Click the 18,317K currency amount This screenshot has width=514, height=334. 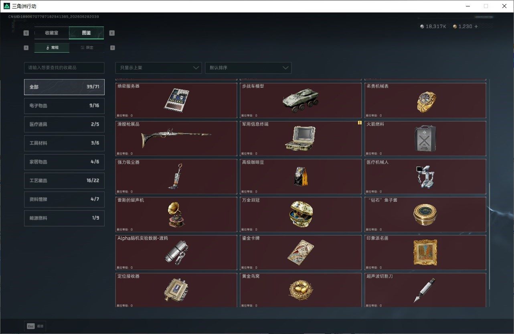click(436, 26)
